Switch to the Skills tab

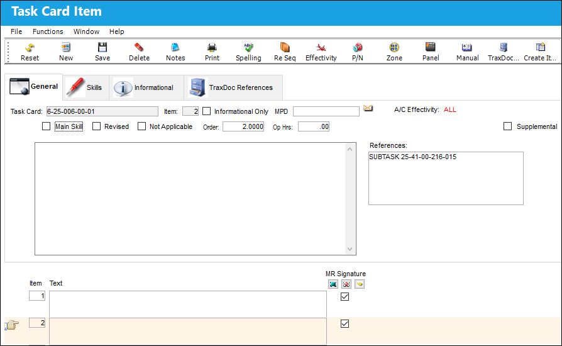tap(86, 87)
